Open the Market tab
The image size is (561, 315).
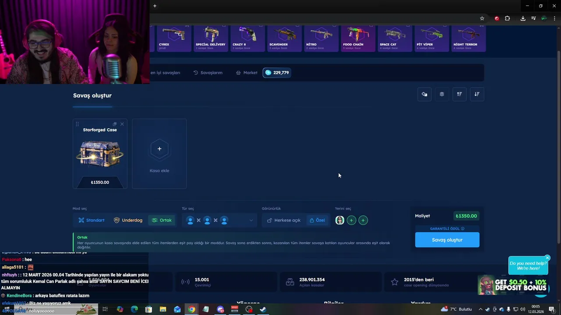247,73
